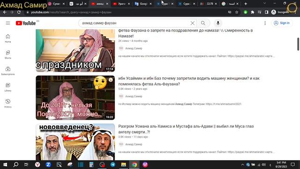Open YouTube settings three-dot menu

coord(265,23)
